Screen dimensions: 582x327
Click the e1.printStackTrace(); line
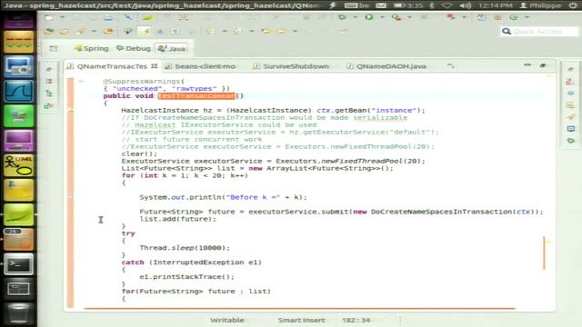click(x=186, y=277)
